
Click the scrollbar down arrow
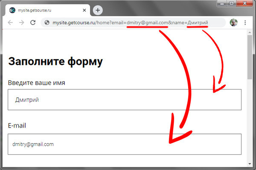(x=250, y=164)
